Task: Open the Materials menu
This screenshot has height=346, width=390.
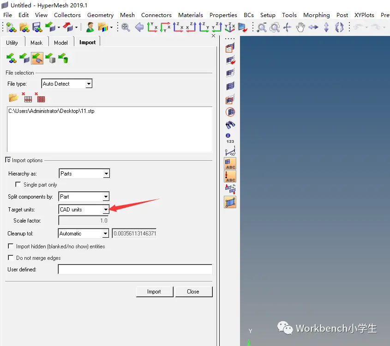Action: [x=191, y=15]
